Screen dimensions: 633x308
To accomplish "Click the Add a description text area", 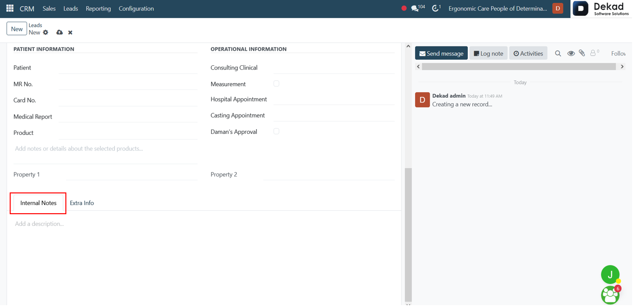I will 204,224.
